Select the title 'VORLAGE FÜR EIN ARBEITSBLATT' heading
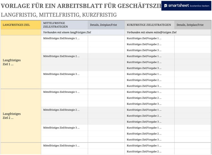 click(81, 6)
